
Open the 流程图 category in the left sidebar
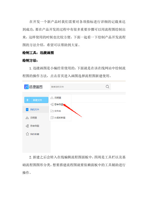point(33,118)
